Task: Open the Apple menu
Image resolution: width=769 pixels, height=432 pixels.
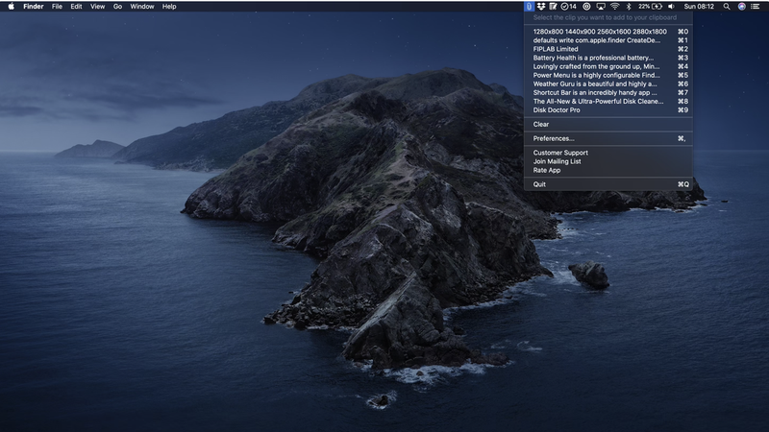Action: (x=12, y=6)
